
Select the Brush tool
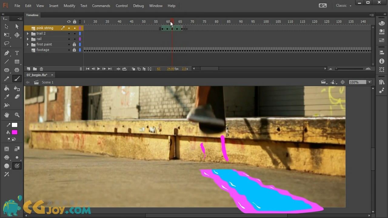pos(17,79)
